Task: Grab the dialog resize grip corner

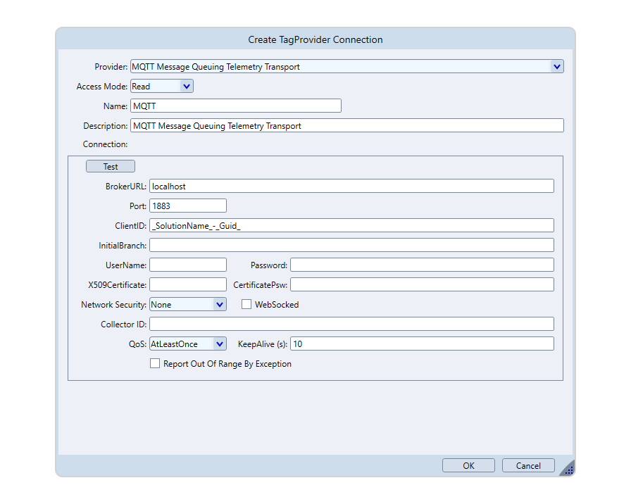Action: click(x=568, y=470)
